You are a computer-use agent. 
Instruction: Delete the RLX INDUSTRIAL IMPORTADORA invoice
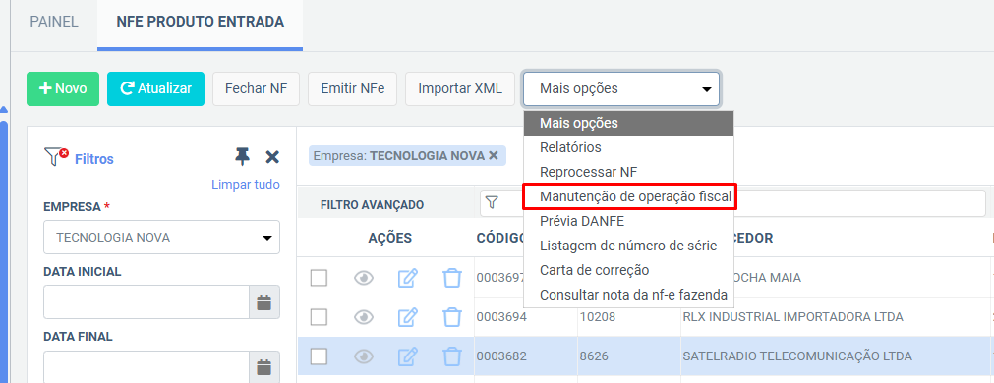(x=451, y=316)
